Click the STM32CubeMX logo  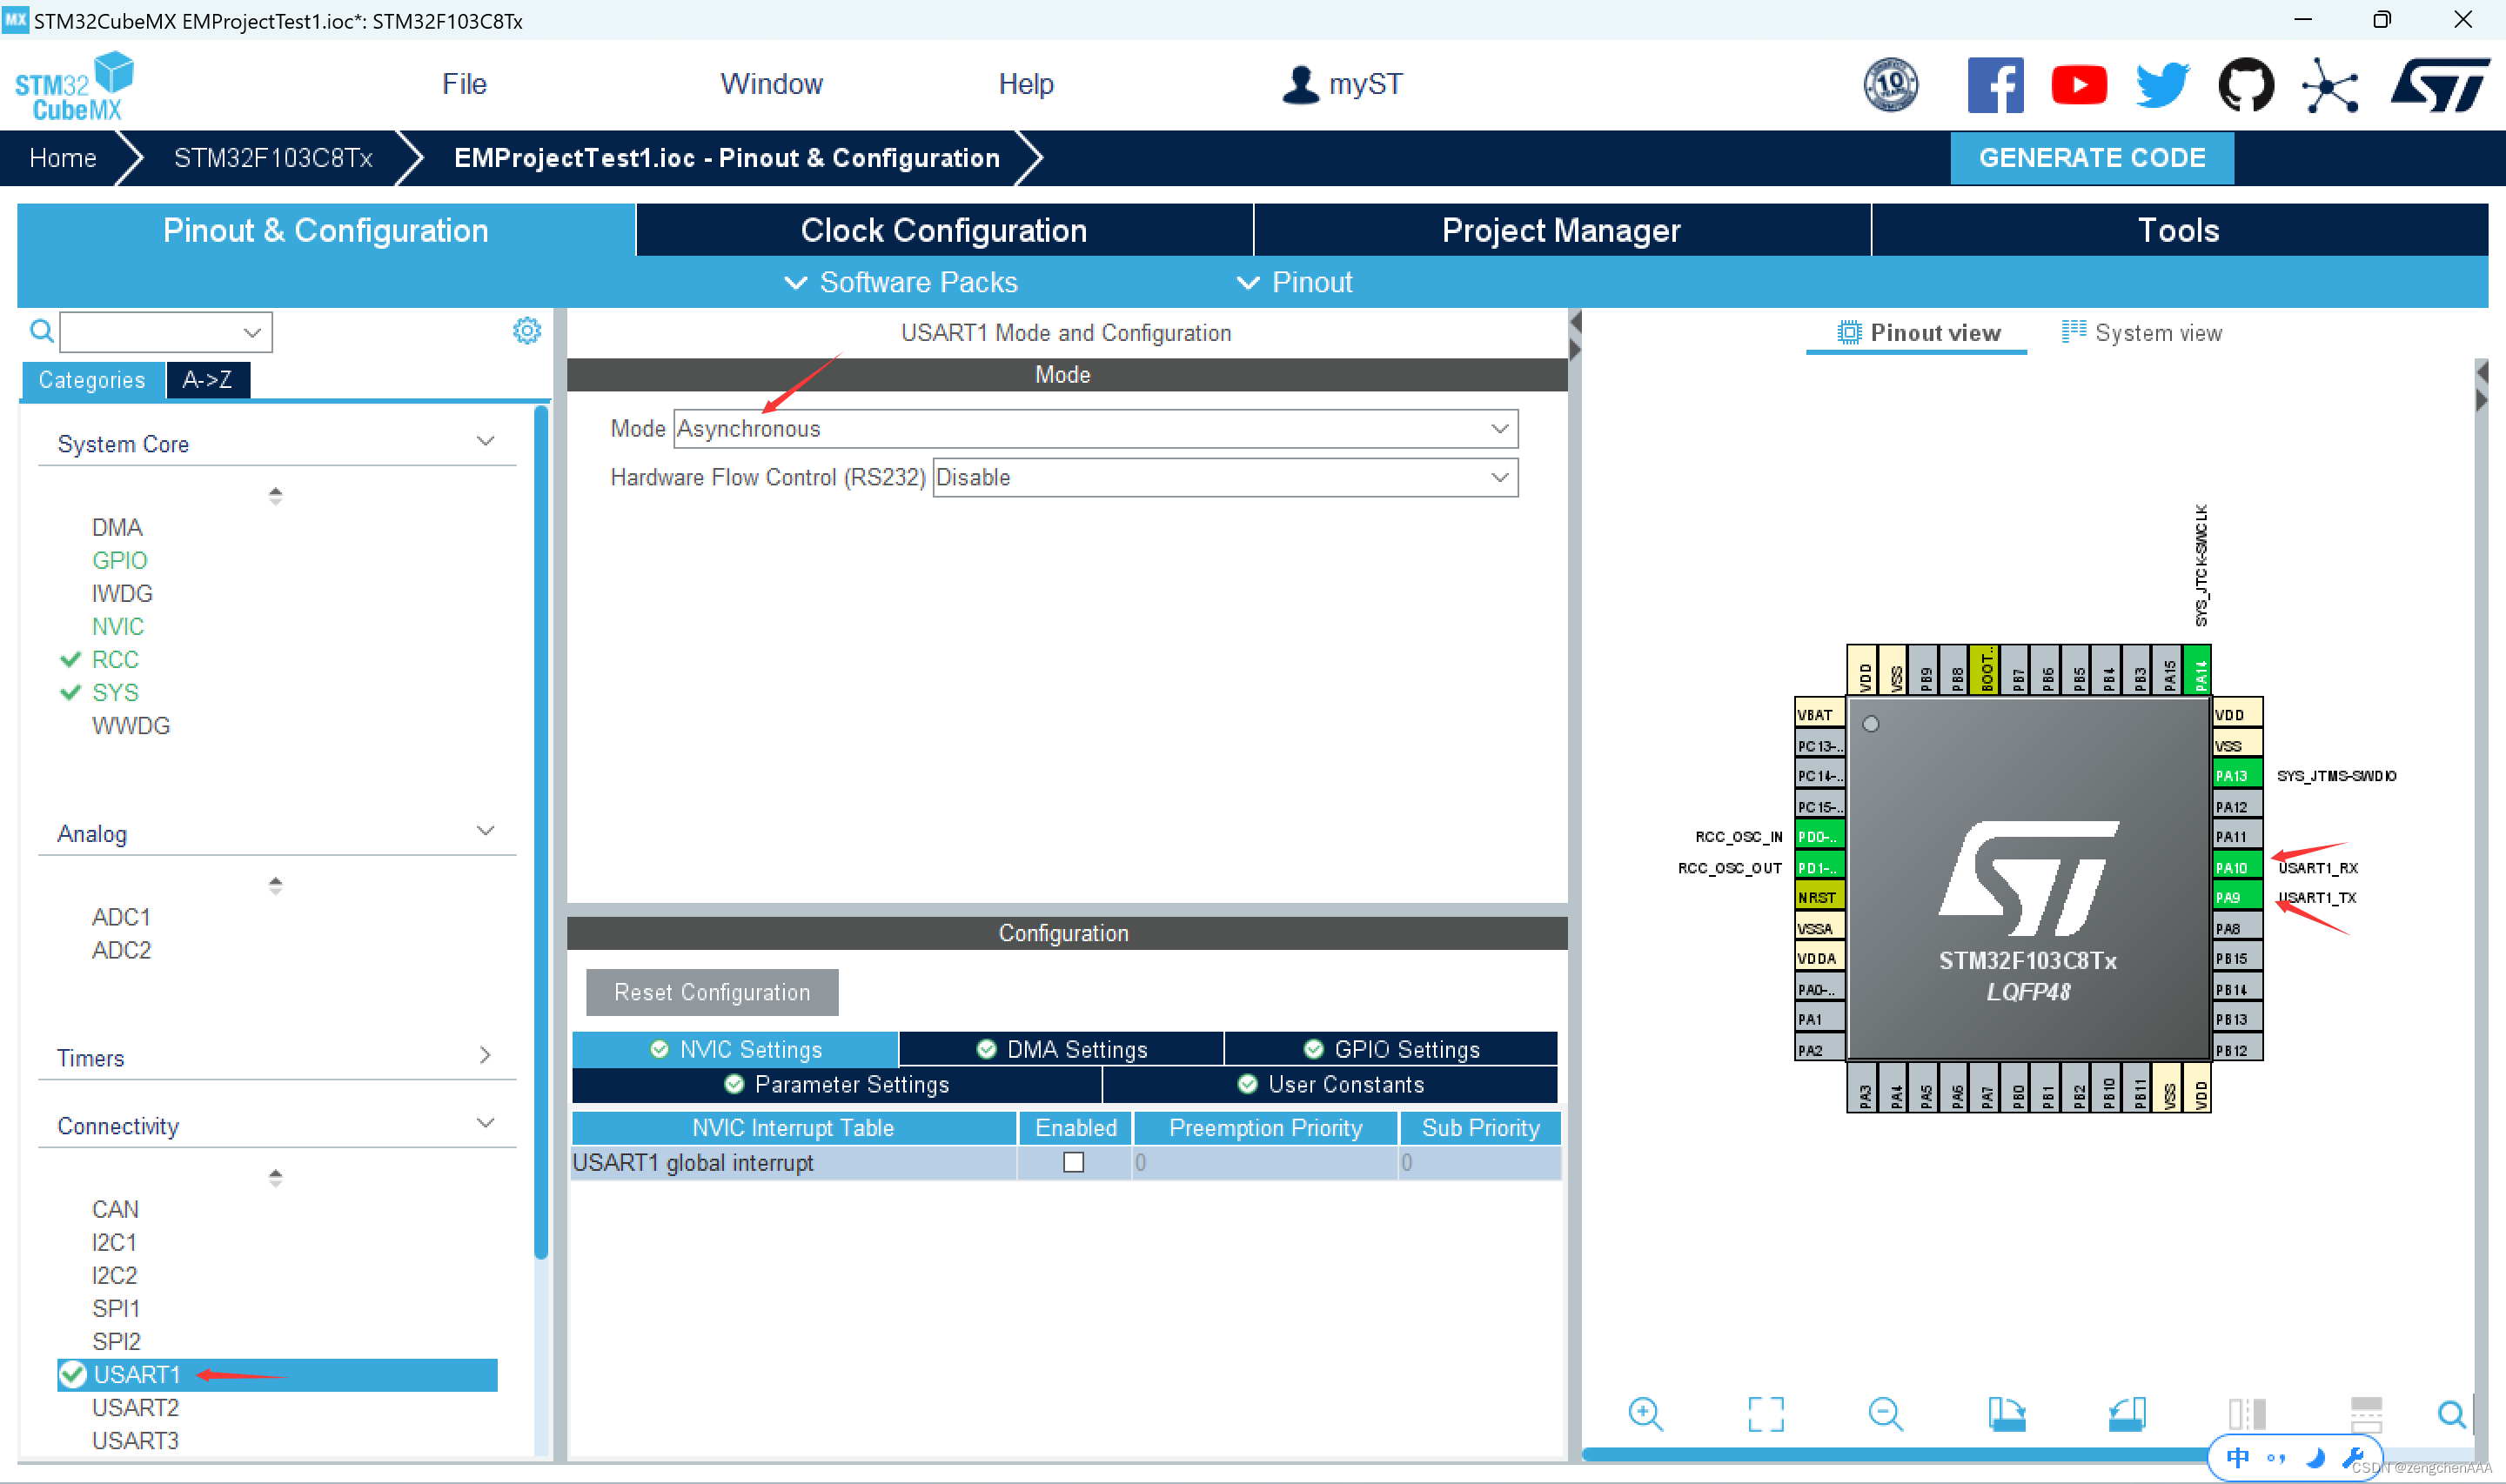[x=74, y=86]
